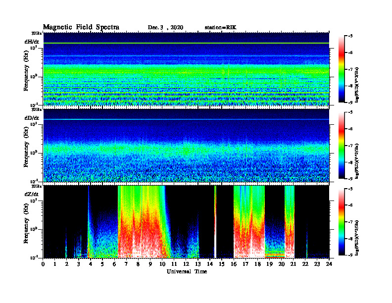Click hour tick label "12" on time axis

tap(186, 264)
